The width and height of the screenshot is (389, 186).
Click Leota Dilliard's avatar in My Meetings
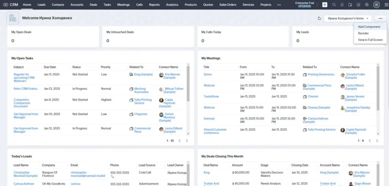[343, 86]
